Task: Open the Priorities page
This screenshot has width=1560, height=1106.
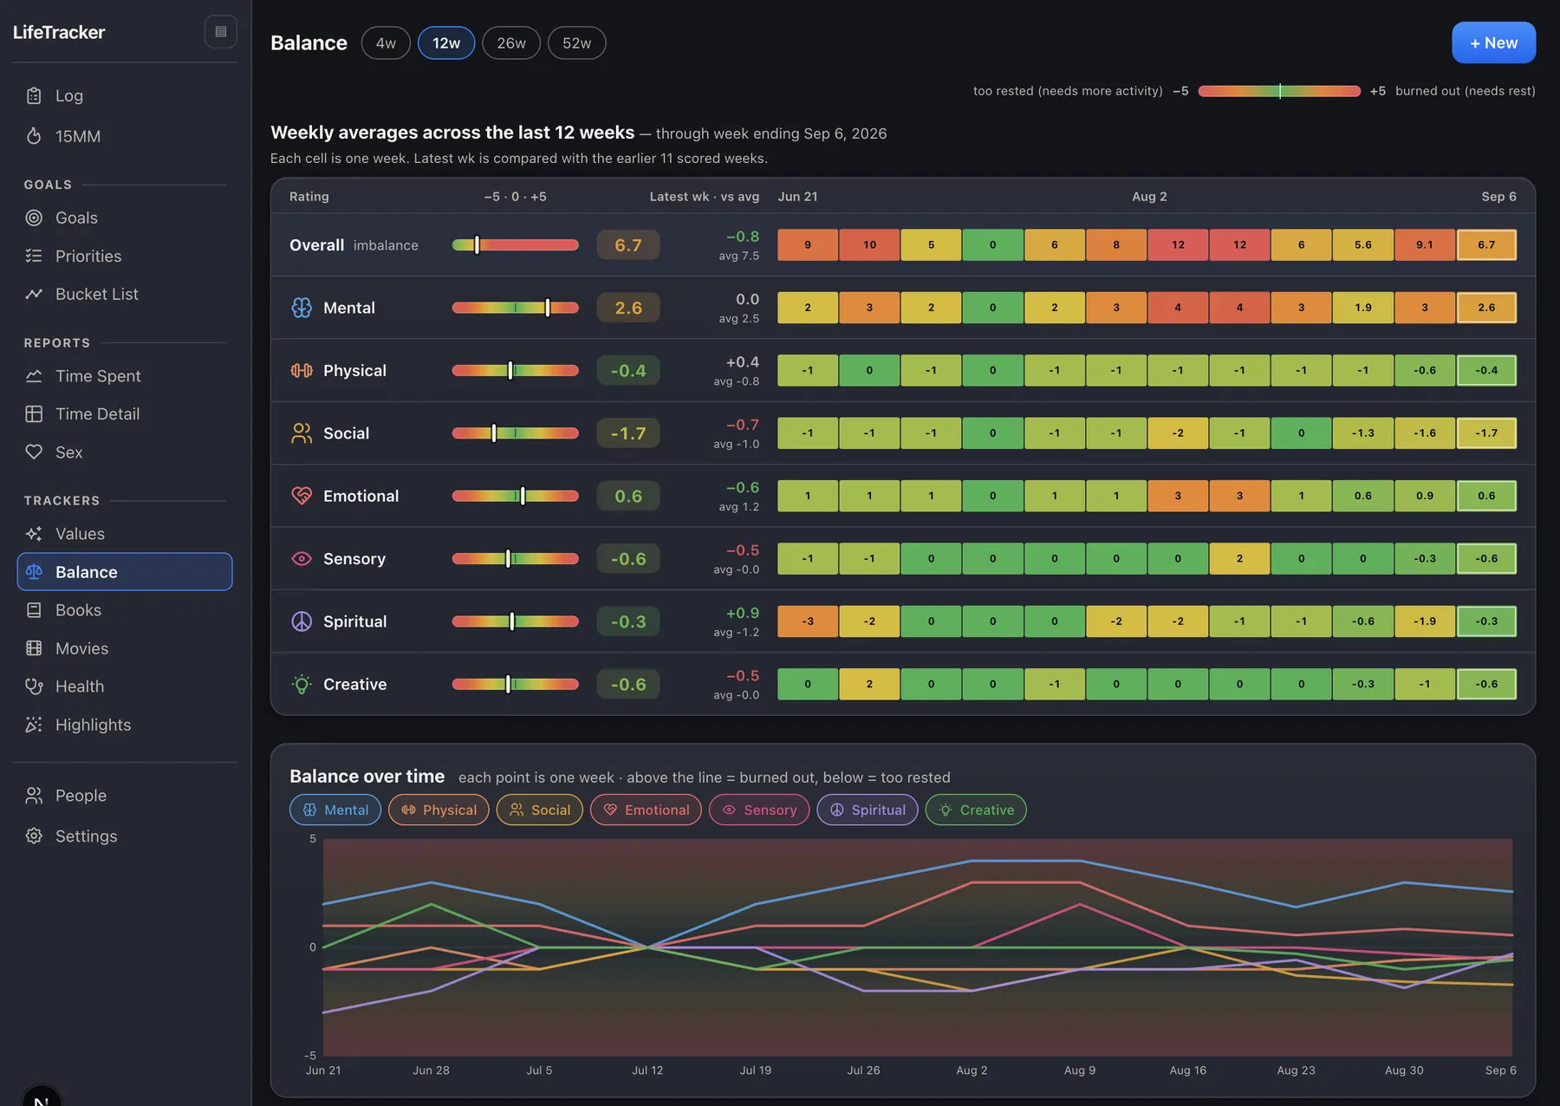Action: (125, 256)
